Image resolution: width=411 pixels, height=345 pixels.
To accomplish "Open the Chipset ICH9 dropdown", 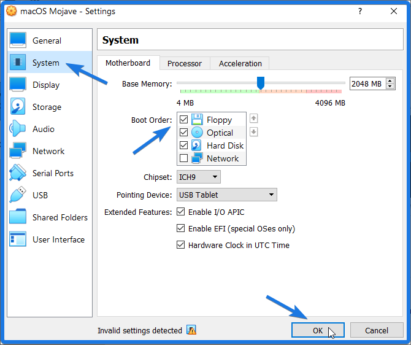I will click(x=198, y=177).
